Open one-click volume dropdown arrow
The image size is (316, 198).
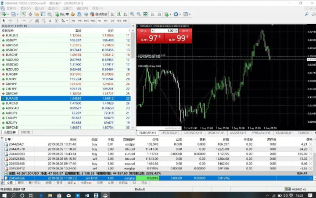[x=153, y=31]
